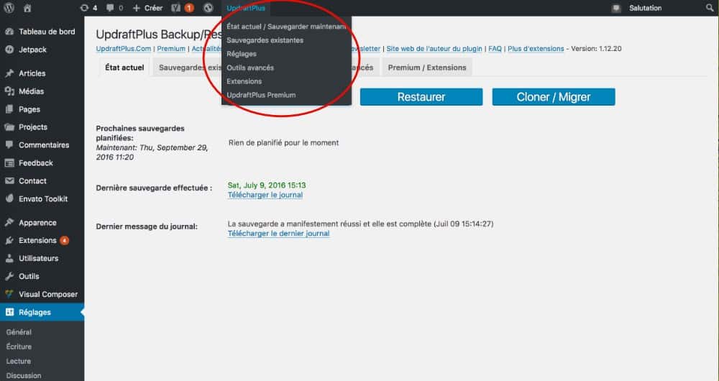Image resolution: width=719 pixels, height=381 pixels.
Task: Open Écriture settings submenu item
Action: pyautogui.click(x=19, y=346)
